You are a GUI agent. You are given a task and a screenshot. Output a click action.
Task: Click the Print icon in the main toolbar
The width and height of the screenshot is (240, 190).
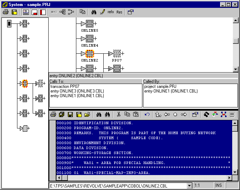point(6,12)
